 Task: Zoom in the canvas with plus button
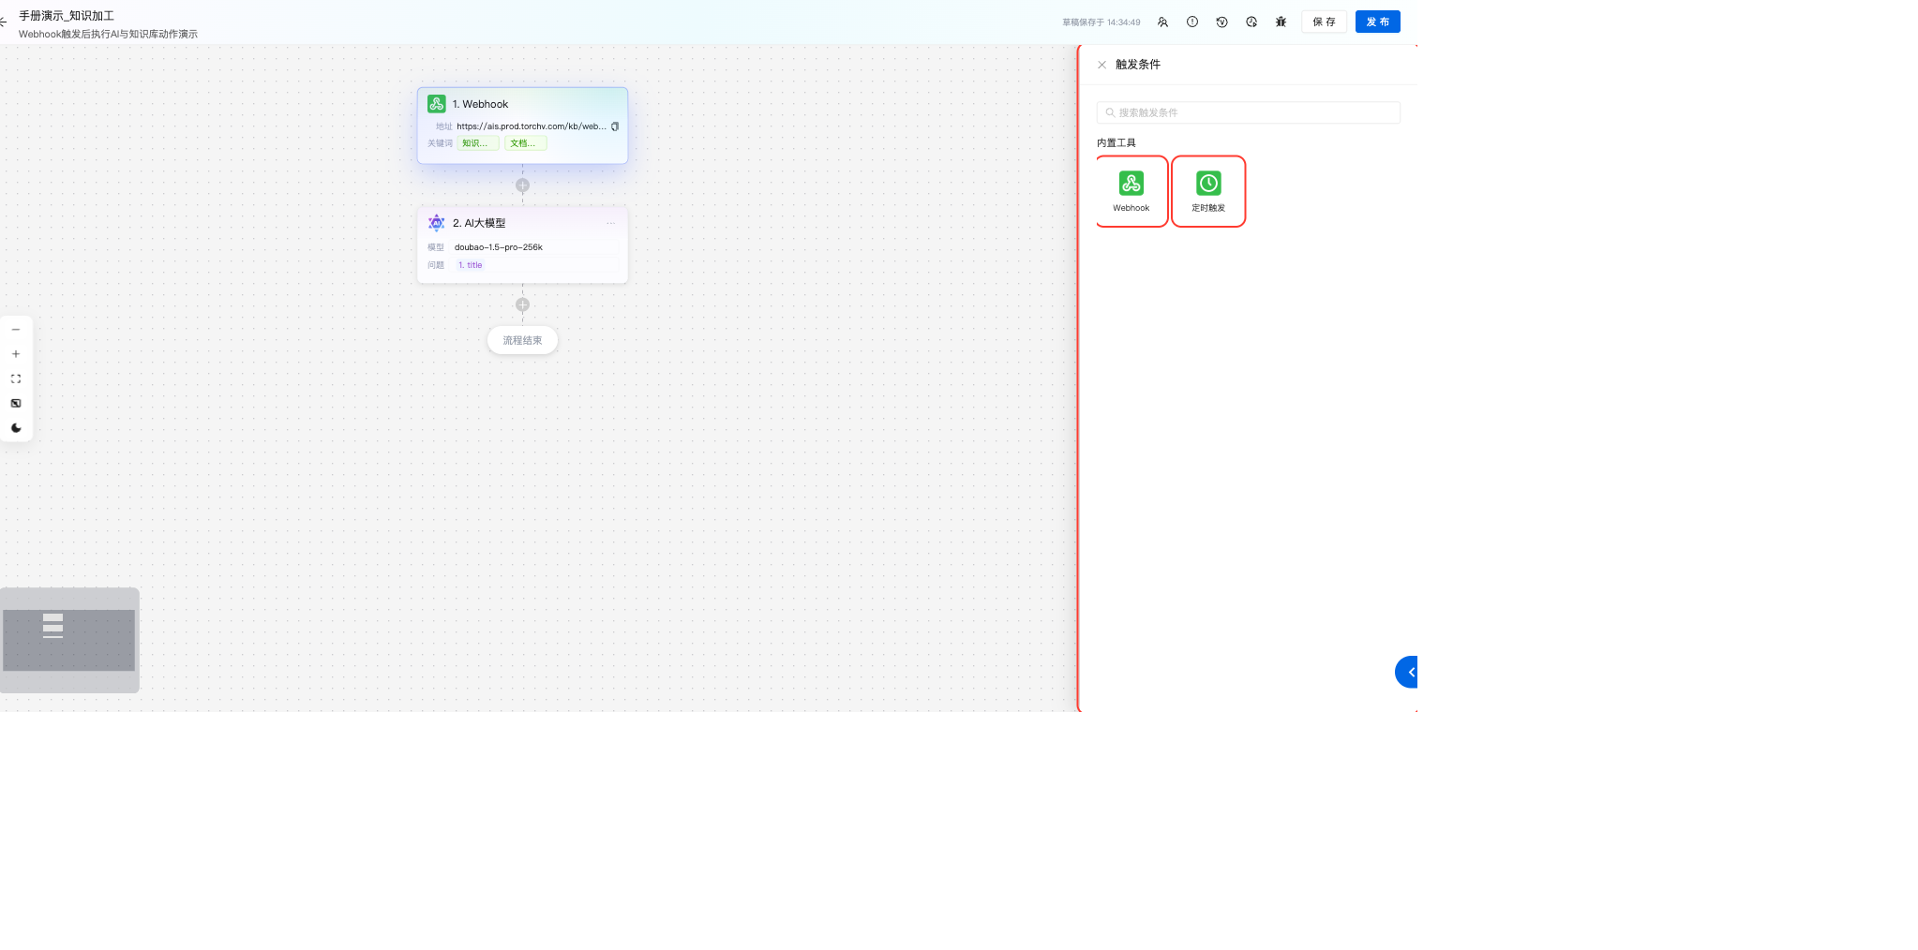16,354
